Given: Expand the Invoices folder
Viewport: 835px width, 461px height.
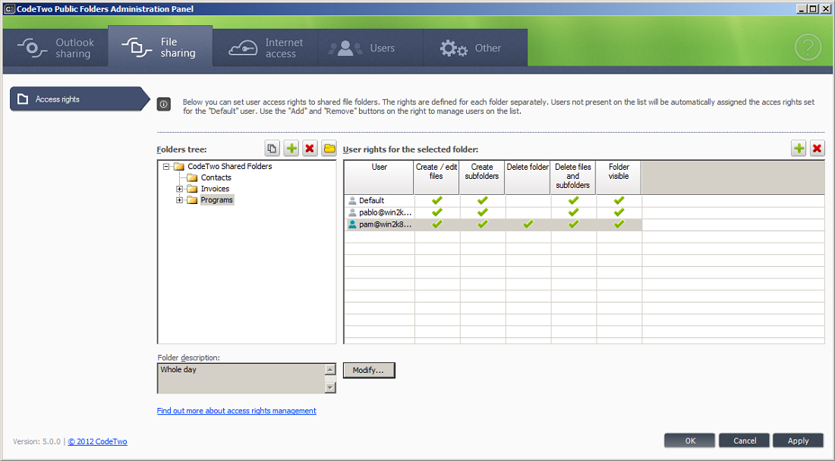Looking at the screenshot, I should click(x=179, y=189).
